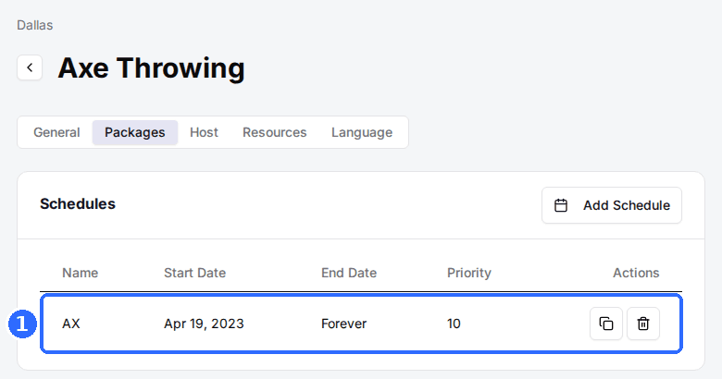Open the General tab
Image resolution: width=722 pixels, height=379 pixels.
click(x=56, y=132)
